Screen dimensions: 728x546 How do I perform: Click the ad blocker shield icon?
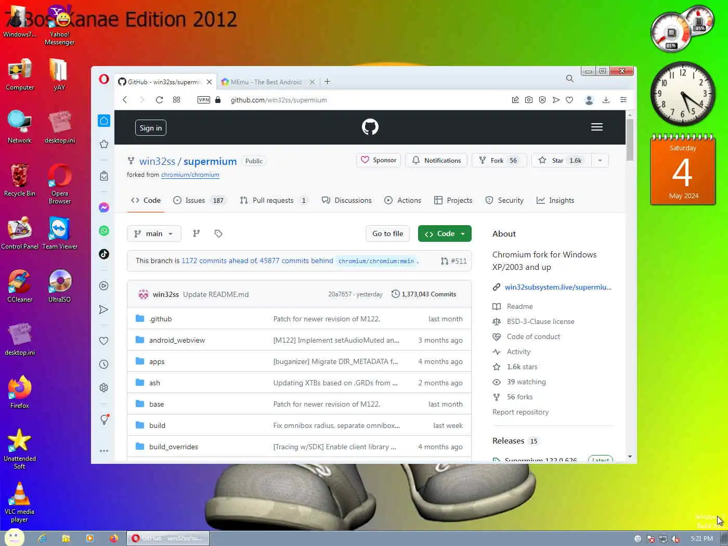click(542, 100)
